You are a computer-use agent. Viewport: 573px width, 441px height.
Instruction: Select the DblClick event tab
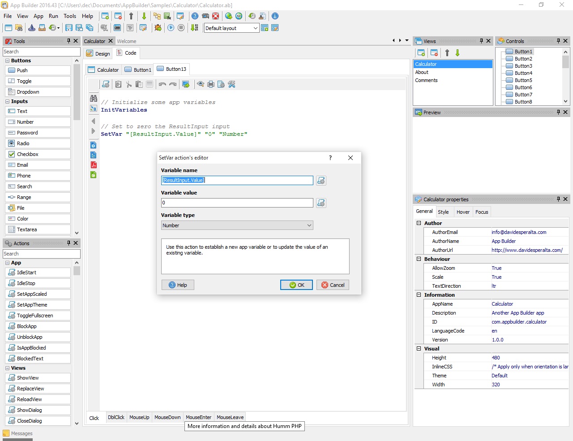coord(116,417)
